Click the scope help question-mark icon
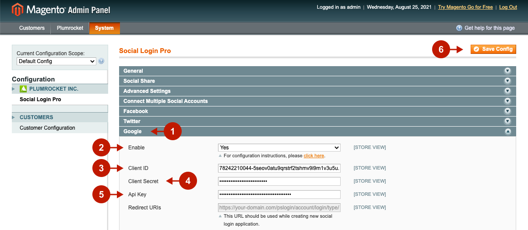This screenshot has height=230, width=528. [x=101, y=61]
